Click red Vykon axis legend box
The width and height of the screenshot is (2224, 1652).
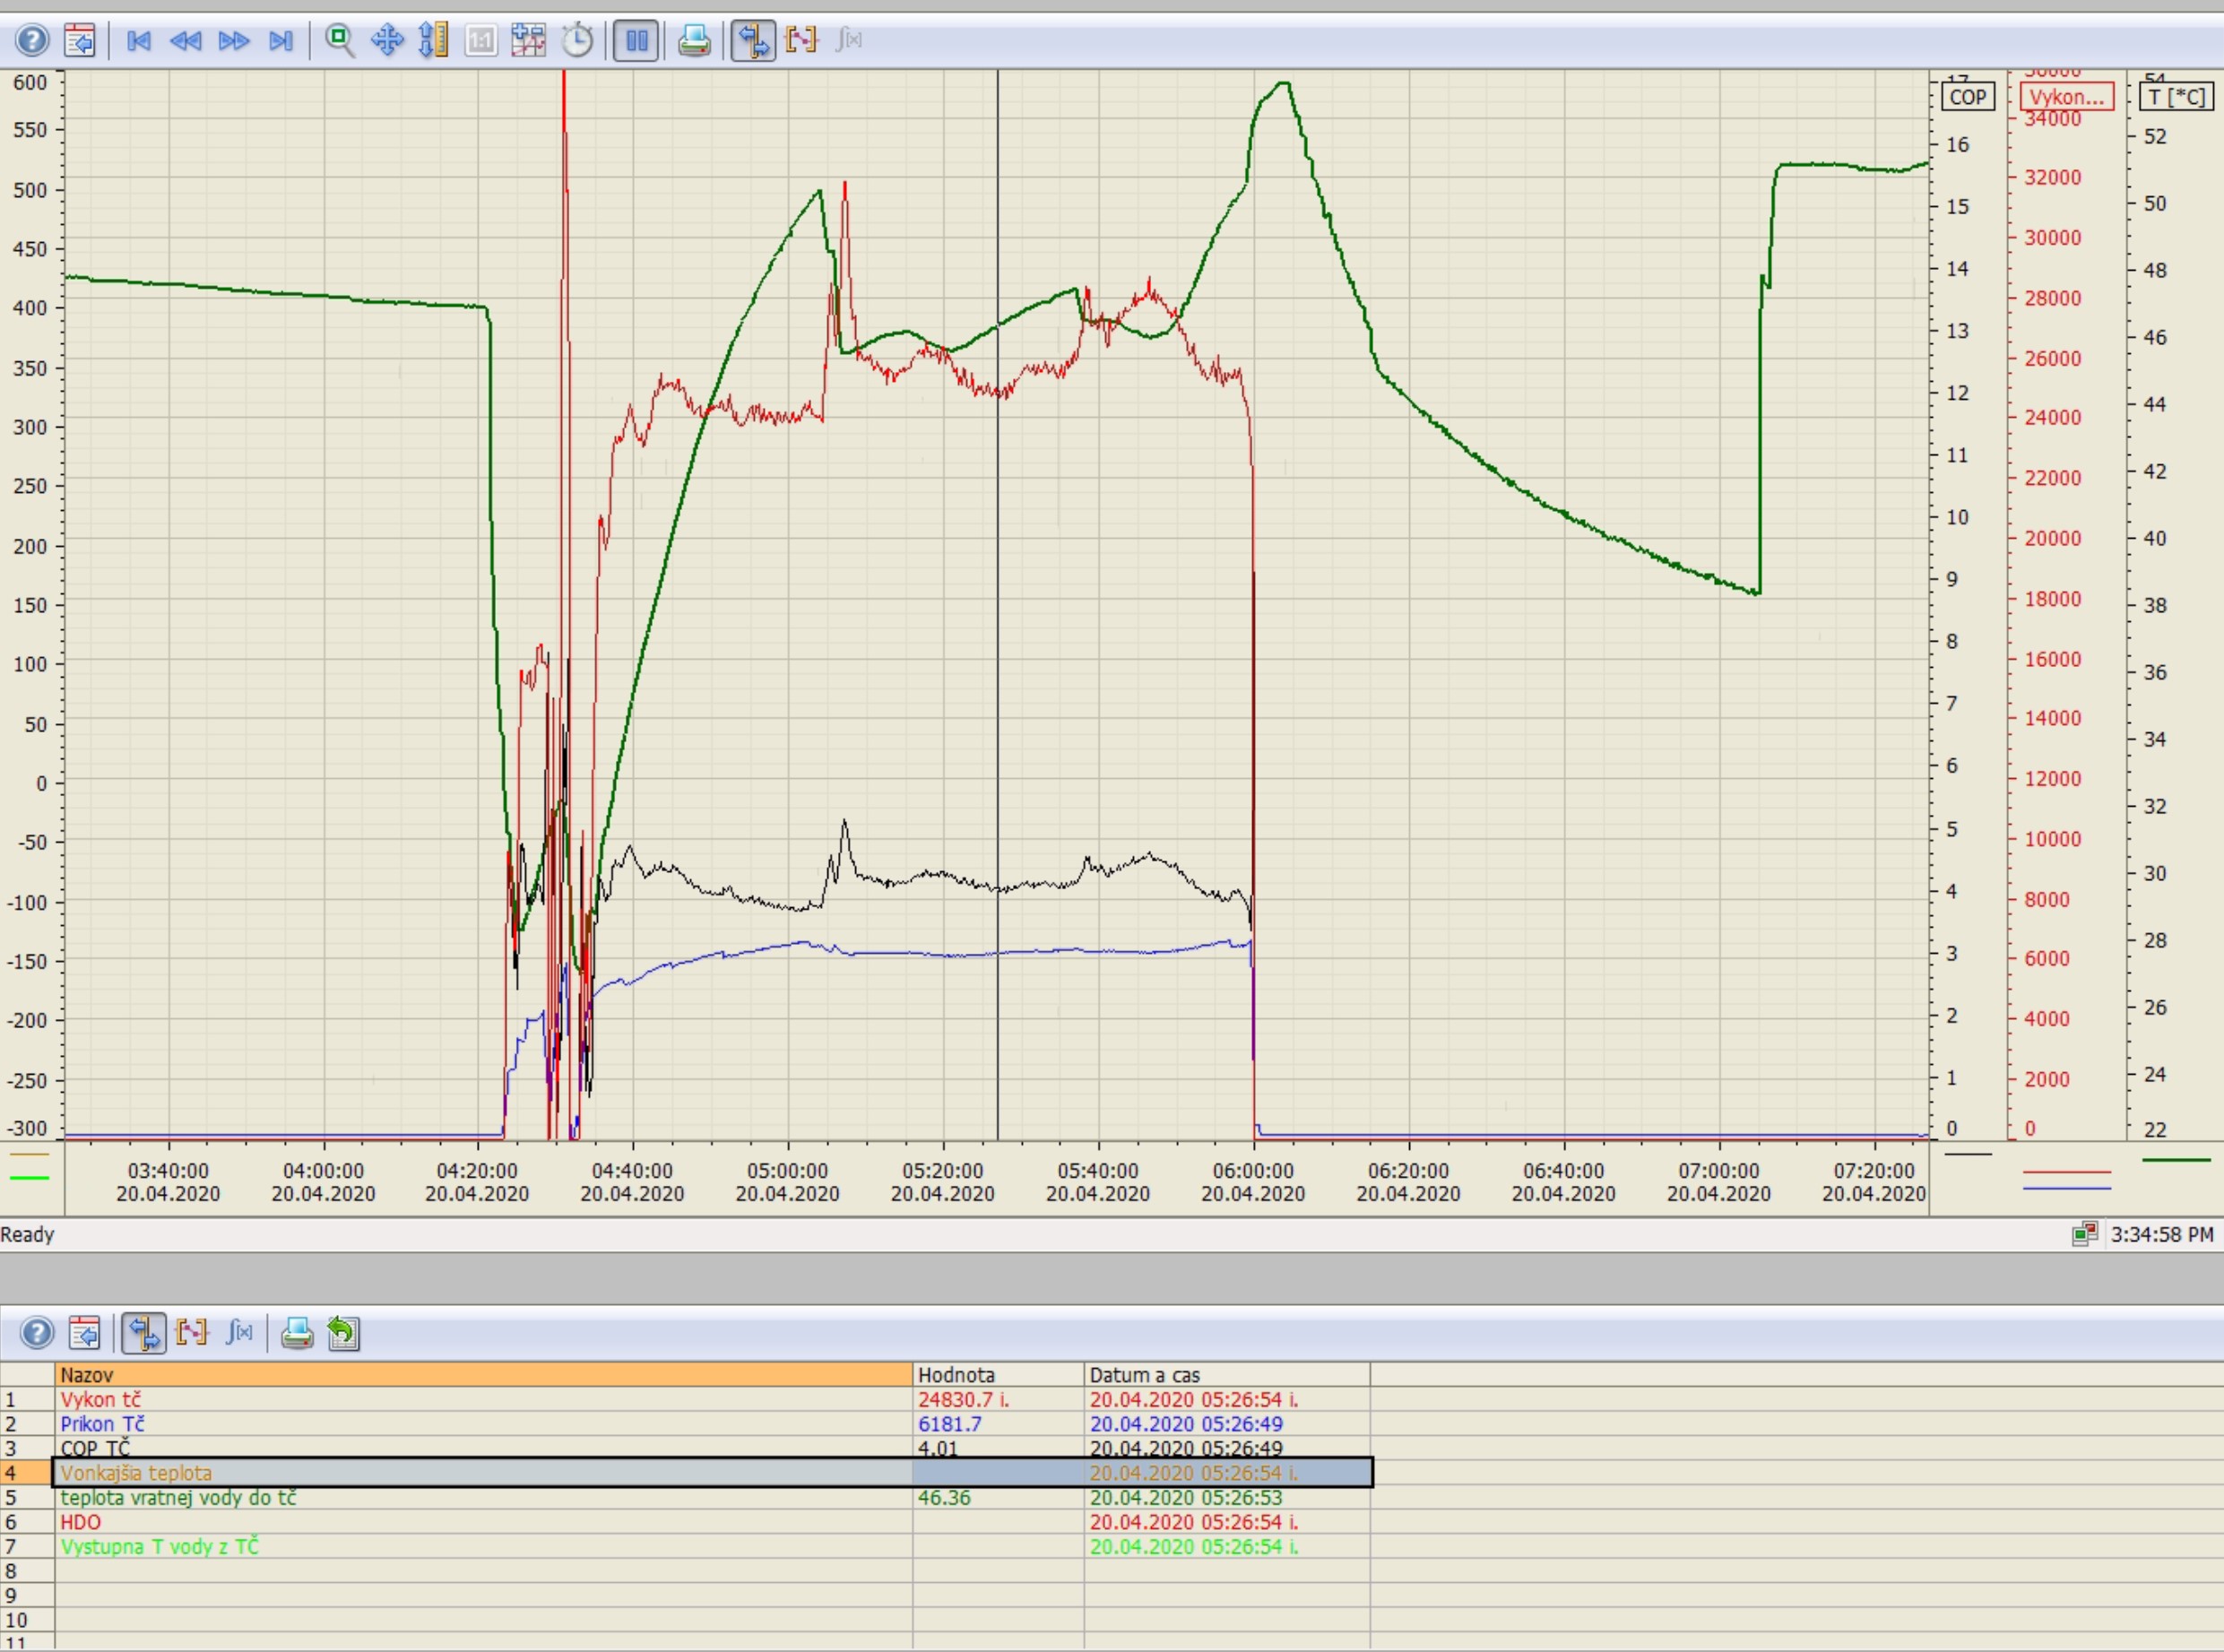2066,97
